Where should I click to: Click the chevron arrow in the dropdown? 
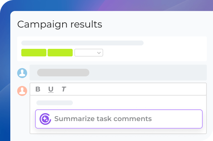[99, 53]
